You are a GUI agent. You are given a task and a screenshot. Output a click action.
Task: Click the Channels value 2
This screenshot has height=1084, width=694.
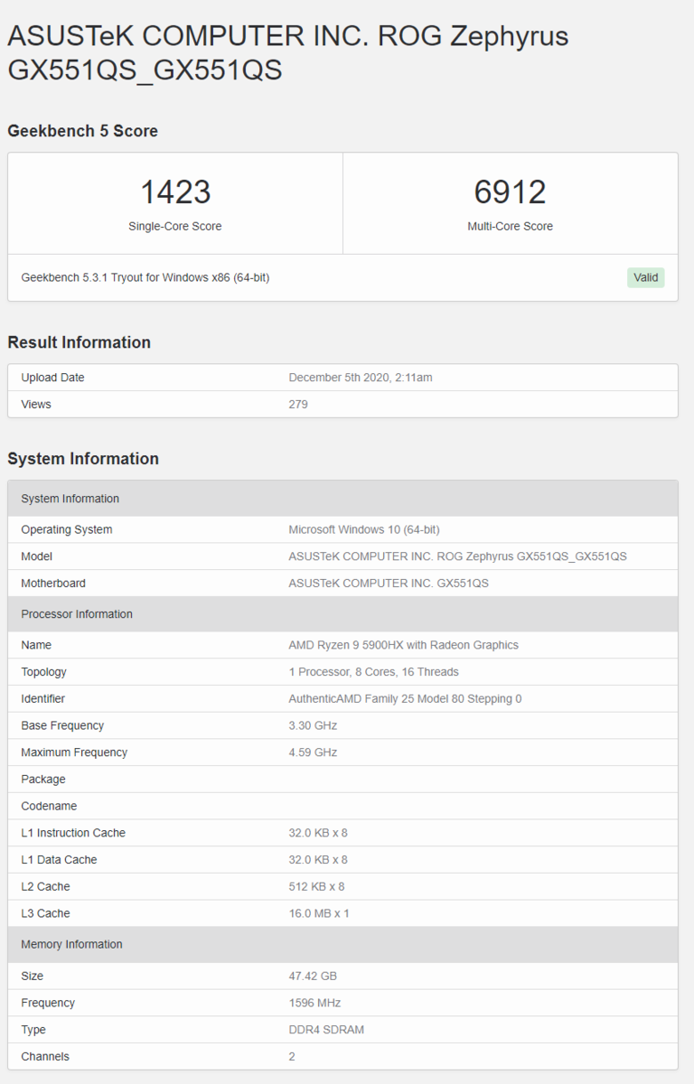[292, 1057]
